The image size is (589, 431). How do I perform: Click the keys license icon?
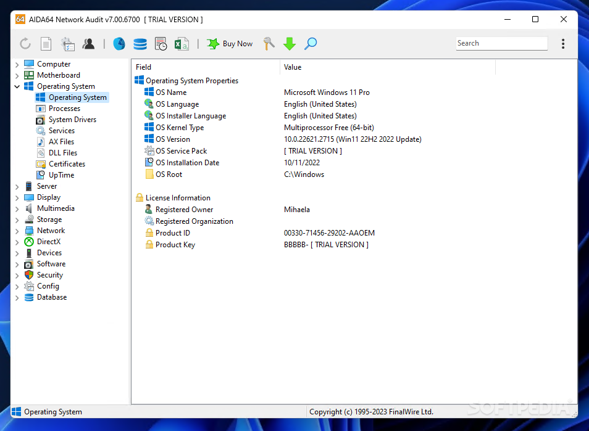(x=269, y=44)
